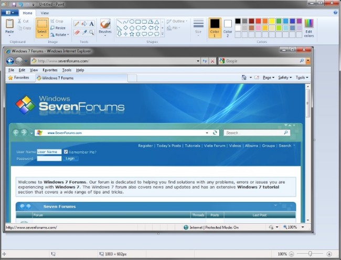The width and height of the screenshot is (341, 260).
Task: Choose the Oval shape
Action: tap(132, 21)
